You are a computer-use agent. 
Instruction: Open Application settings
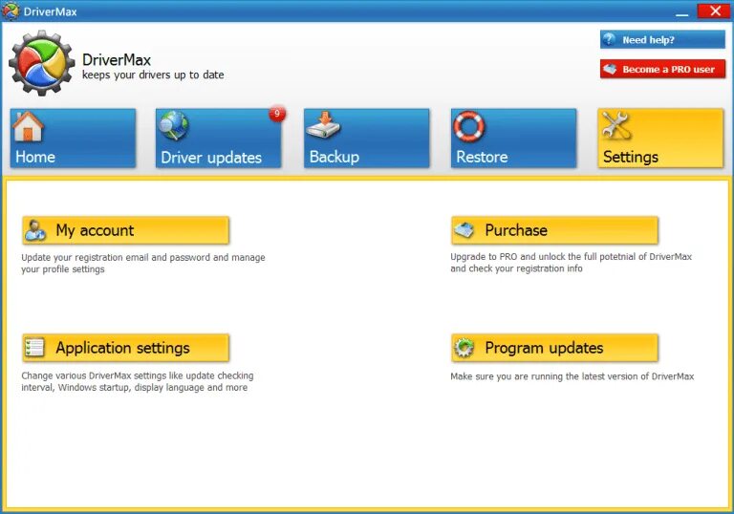[x=125, y=348]
